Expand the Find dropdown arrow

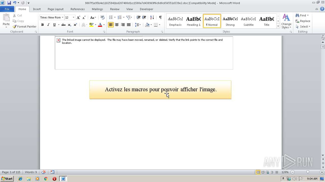pyautogui.click(x=308, y=15)
